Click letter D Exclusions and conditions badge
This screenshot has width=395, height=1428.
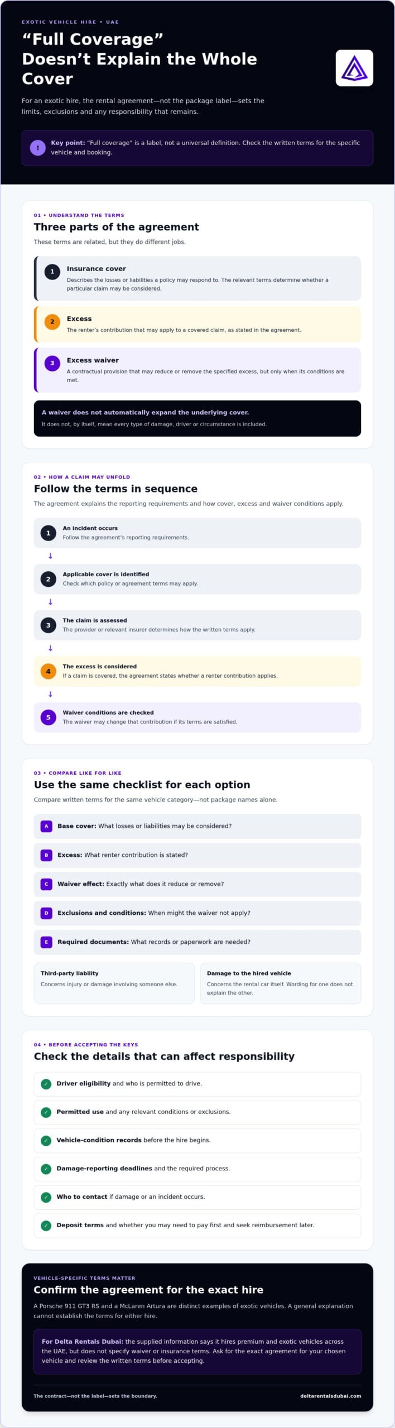point(46,913)
